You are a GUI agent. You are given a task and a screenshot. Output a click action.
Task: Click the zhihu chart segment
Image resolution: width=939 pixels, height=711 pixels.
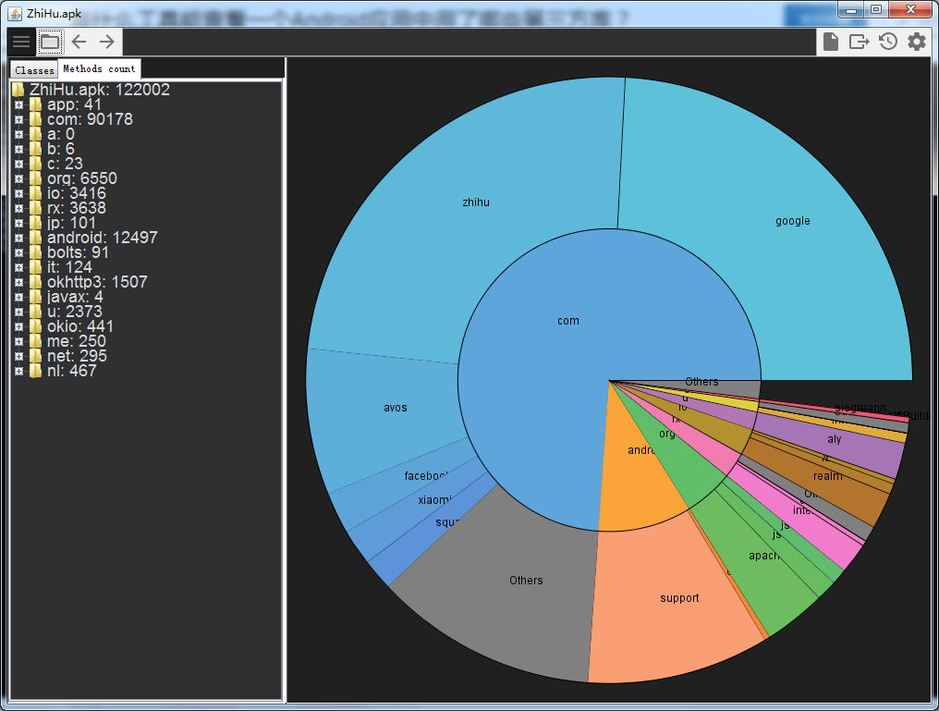point(476,202)
